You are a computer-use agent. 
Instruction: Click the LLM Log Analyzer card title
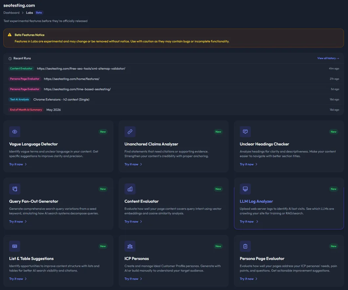(x=256, y=201)
